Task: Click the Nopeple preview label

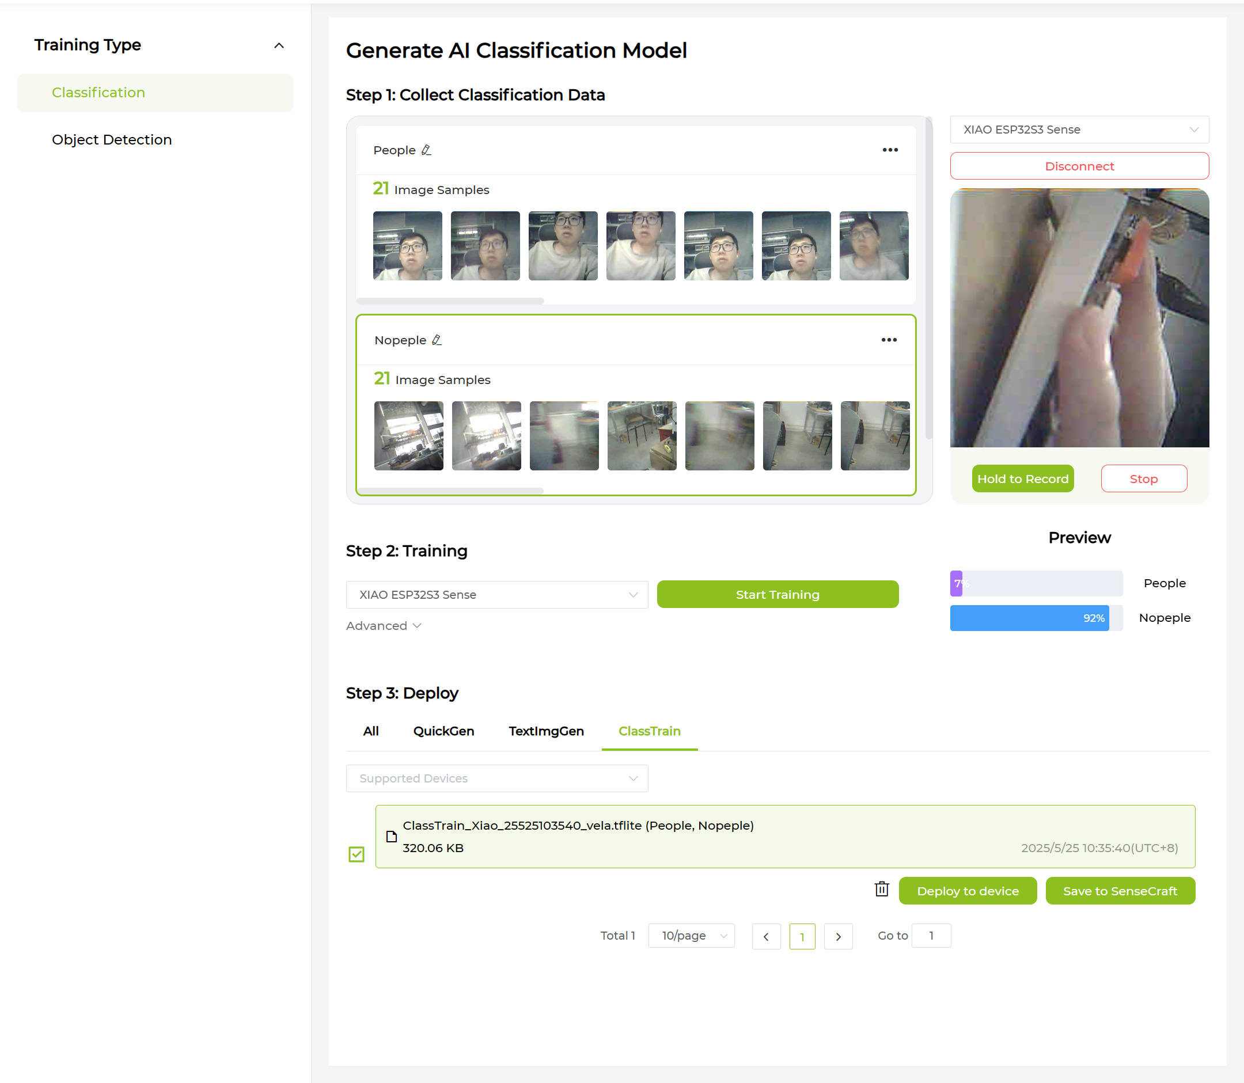Action: (x=1164, y=618)
